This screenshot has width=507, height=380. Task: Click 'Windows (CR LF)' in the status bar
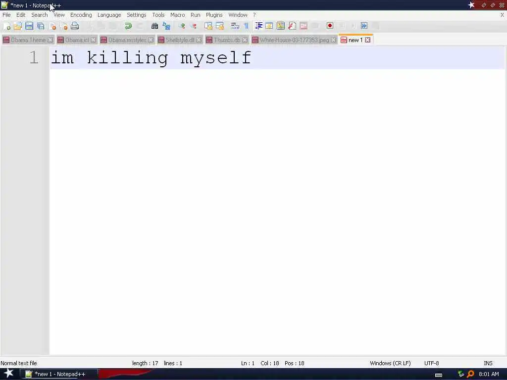point(390,363)
